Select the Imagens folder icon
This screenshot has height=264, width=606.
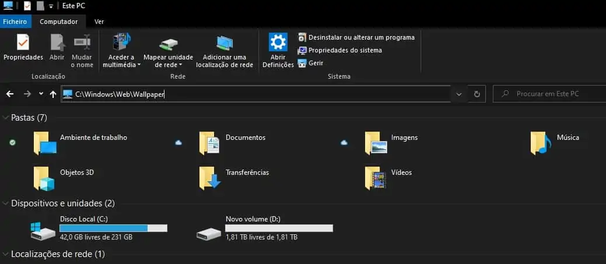[x=376, y=143]
